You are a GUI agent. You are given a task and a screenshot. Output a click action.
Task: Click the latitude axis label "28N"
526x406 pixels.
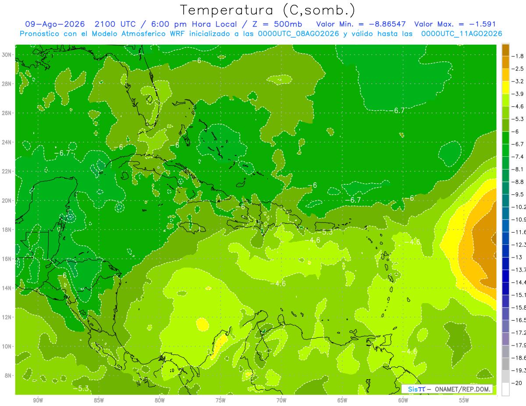coord(7,84)
